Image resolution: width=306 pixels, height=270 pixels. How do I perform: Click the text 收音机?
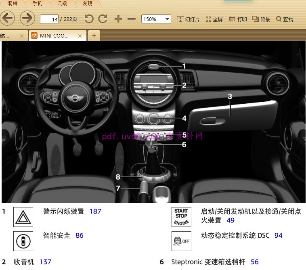[24, 262]
